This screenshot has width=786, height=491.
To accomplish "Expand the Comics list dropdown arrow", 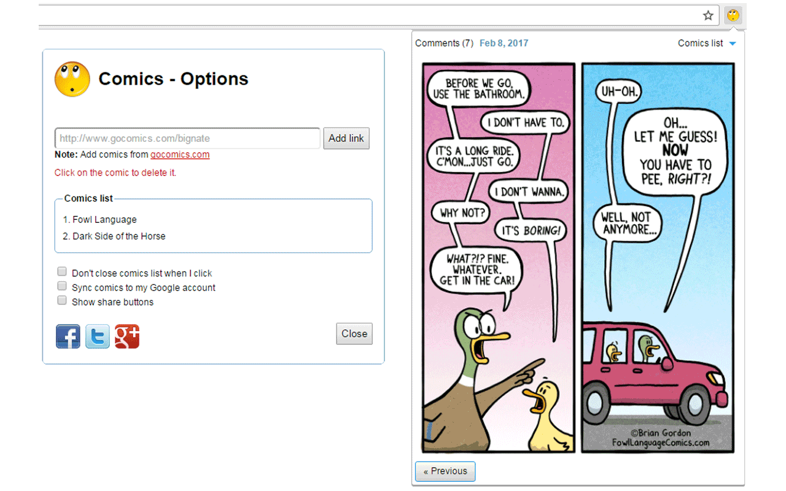I will coord(732,44).
